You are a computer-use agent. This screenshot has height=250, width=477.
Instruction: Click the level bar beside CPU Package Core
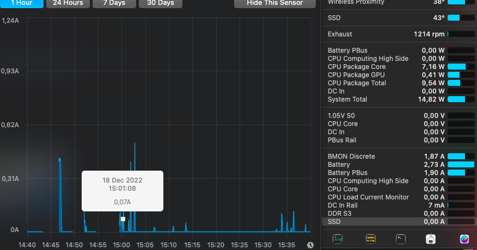[x=461, y=67]
